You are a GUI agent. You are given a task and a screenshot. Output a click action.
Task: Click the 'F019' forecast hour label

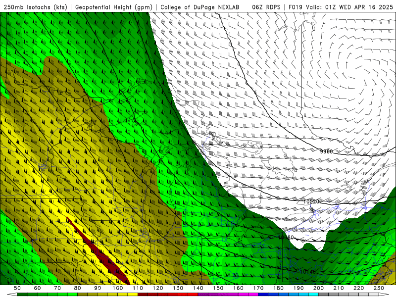click(x=296, y=7)
